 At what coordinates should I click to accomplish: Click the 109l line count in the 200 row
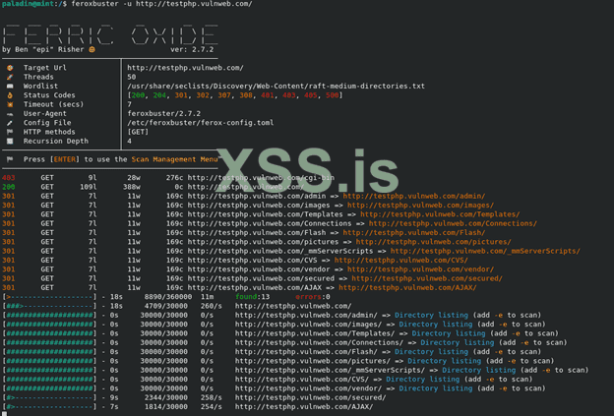click(89, 187)
